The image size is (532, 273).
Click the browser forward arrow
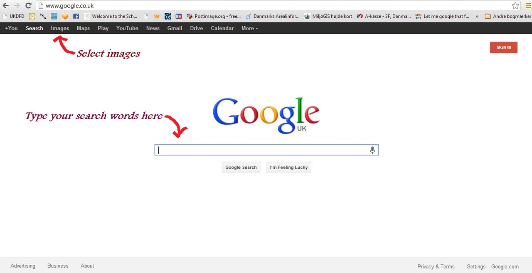click(x=17, y=6)
